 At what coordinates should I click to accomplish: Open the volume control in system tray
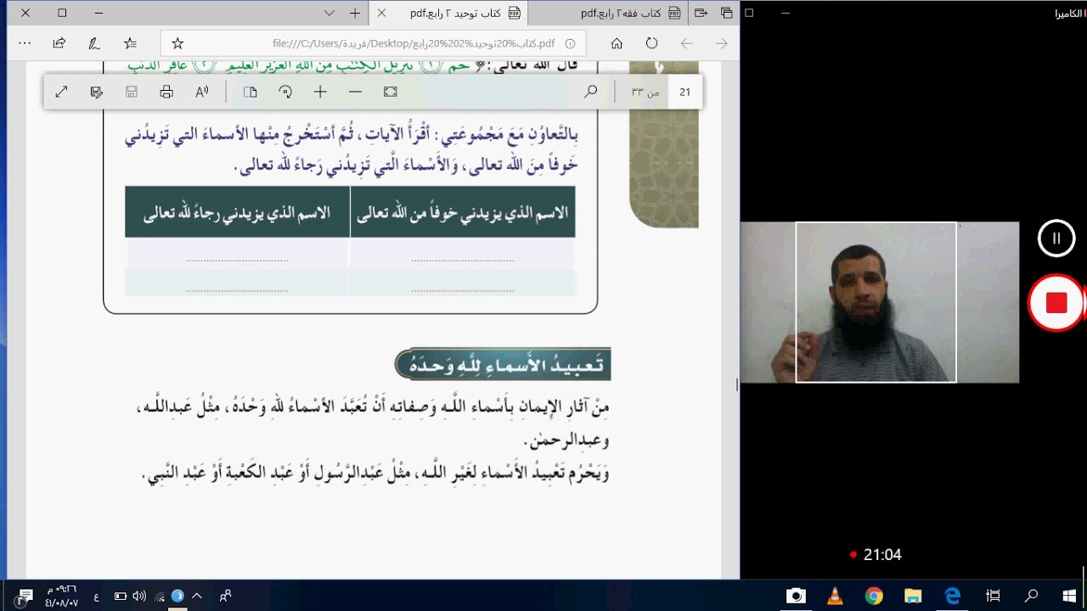[139, 596]
